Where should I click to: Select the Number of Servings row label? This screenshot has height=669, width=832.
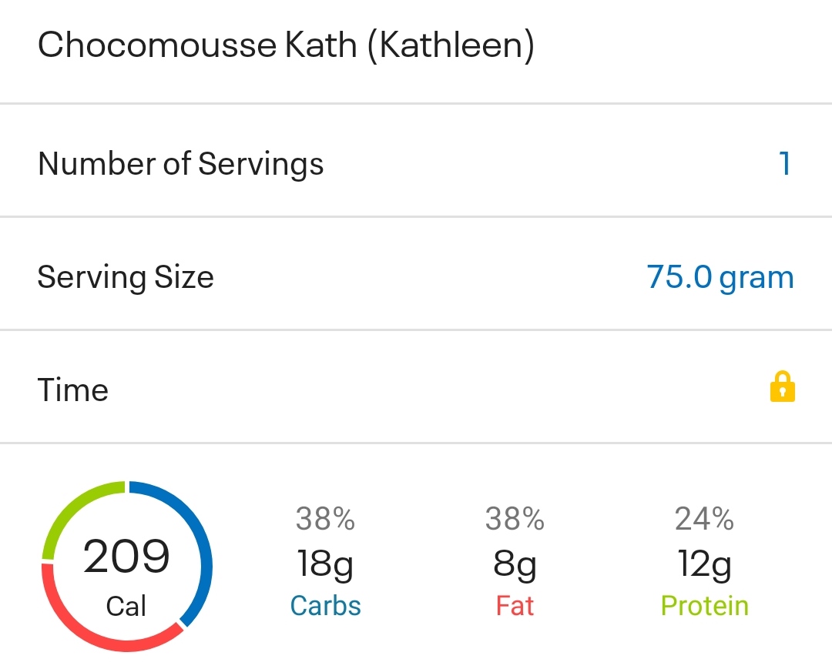180,164
